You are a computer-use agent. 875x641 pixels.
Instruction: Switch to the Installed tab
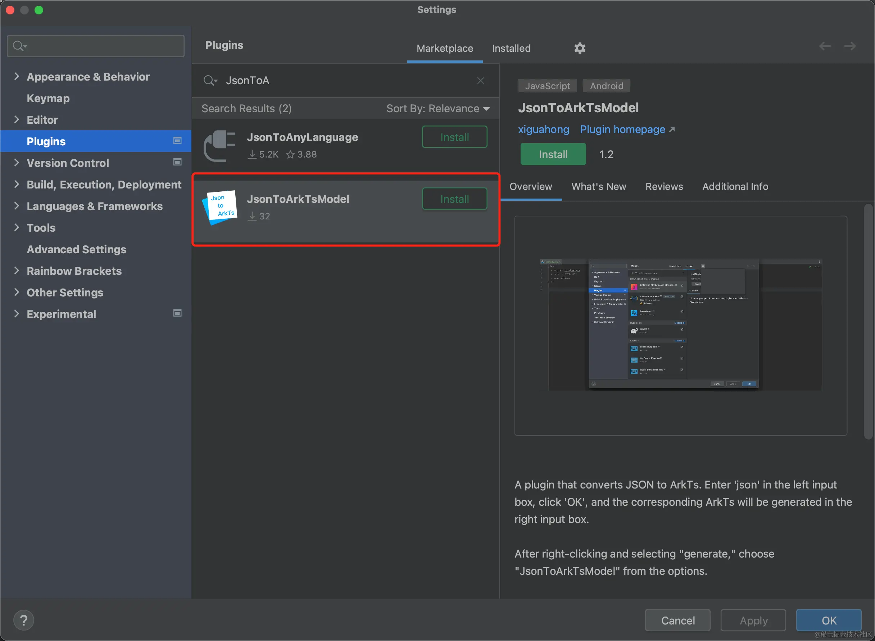point(511,48)
